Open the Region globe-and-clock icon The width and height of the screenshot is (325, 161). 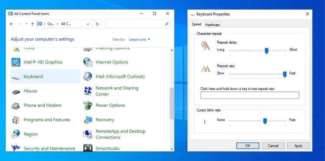click(x=16, y=134)
